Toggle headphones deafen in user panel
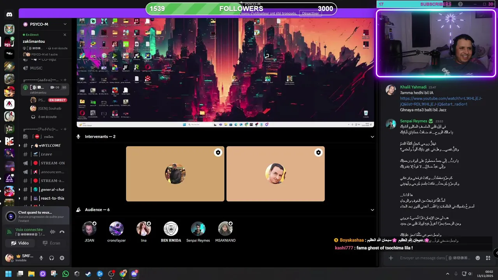The width and height of the screenshot is (498, 280). coord(51,258)
